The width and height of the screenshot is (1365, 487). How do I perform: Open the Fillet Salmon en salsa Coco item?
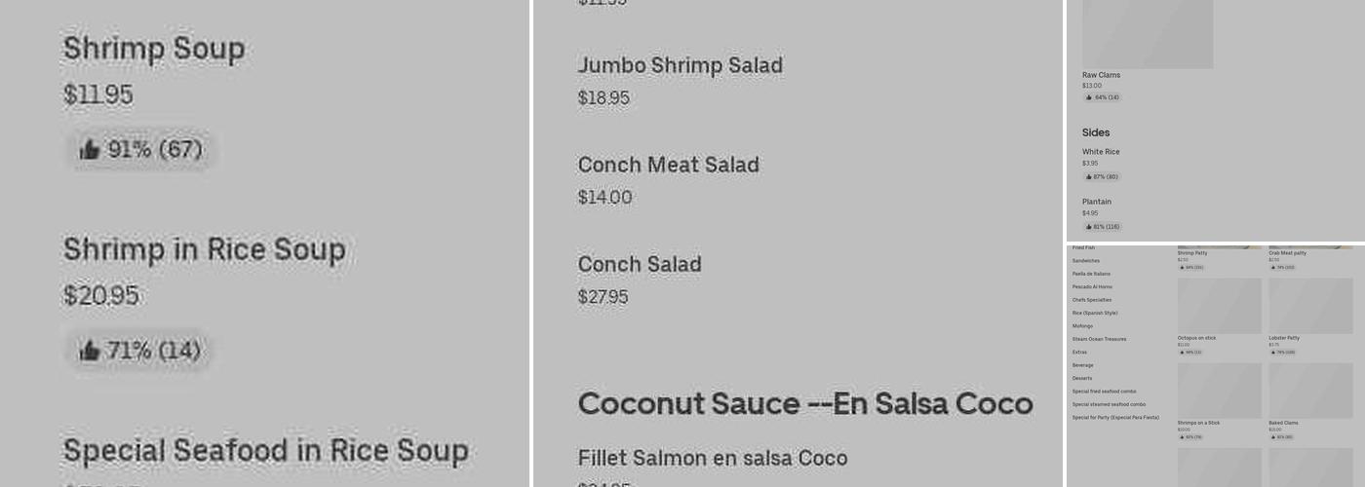click(x=712, y=459)
